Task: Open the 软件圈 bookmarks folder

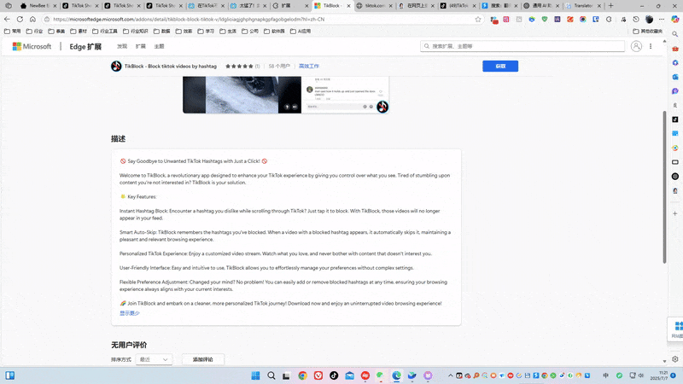Action: coord(274,32)
